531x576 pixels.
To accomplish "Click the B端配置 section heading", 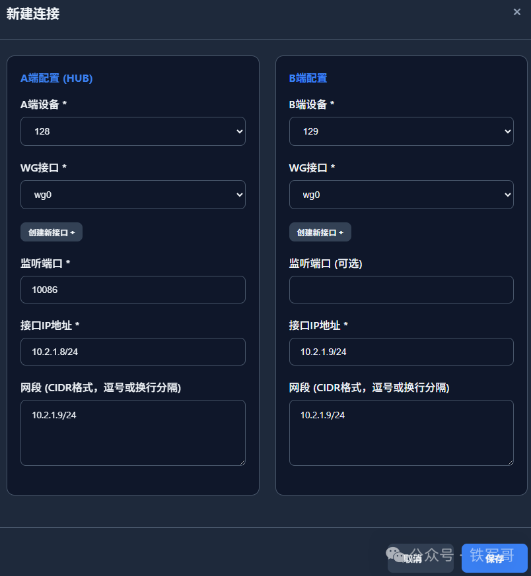I will click(309, 78).
